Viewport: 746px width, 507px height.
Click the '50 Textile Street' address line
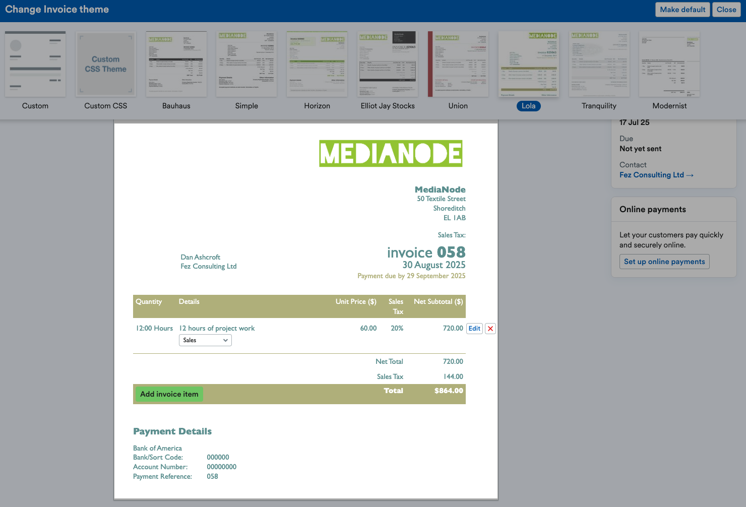coord(441,199)
